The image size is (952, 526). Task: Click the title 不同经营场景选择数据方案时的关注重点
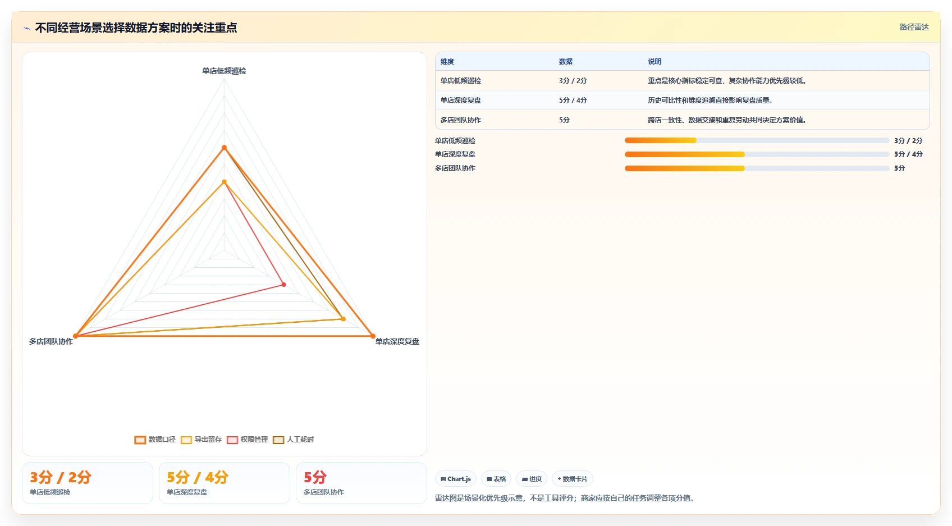(136, 28)
